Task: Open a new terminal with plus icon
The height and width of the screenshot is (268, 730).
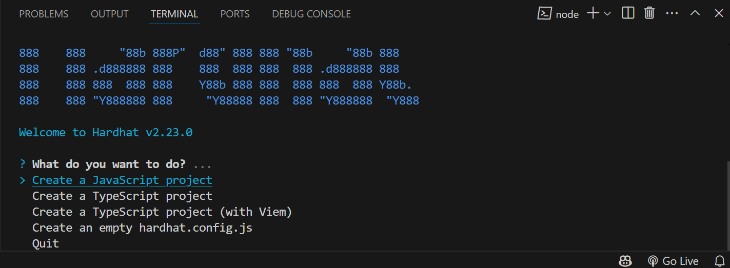Action: click(593, 14)
